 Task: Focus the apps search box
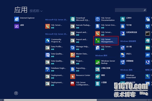click(131, 10)
